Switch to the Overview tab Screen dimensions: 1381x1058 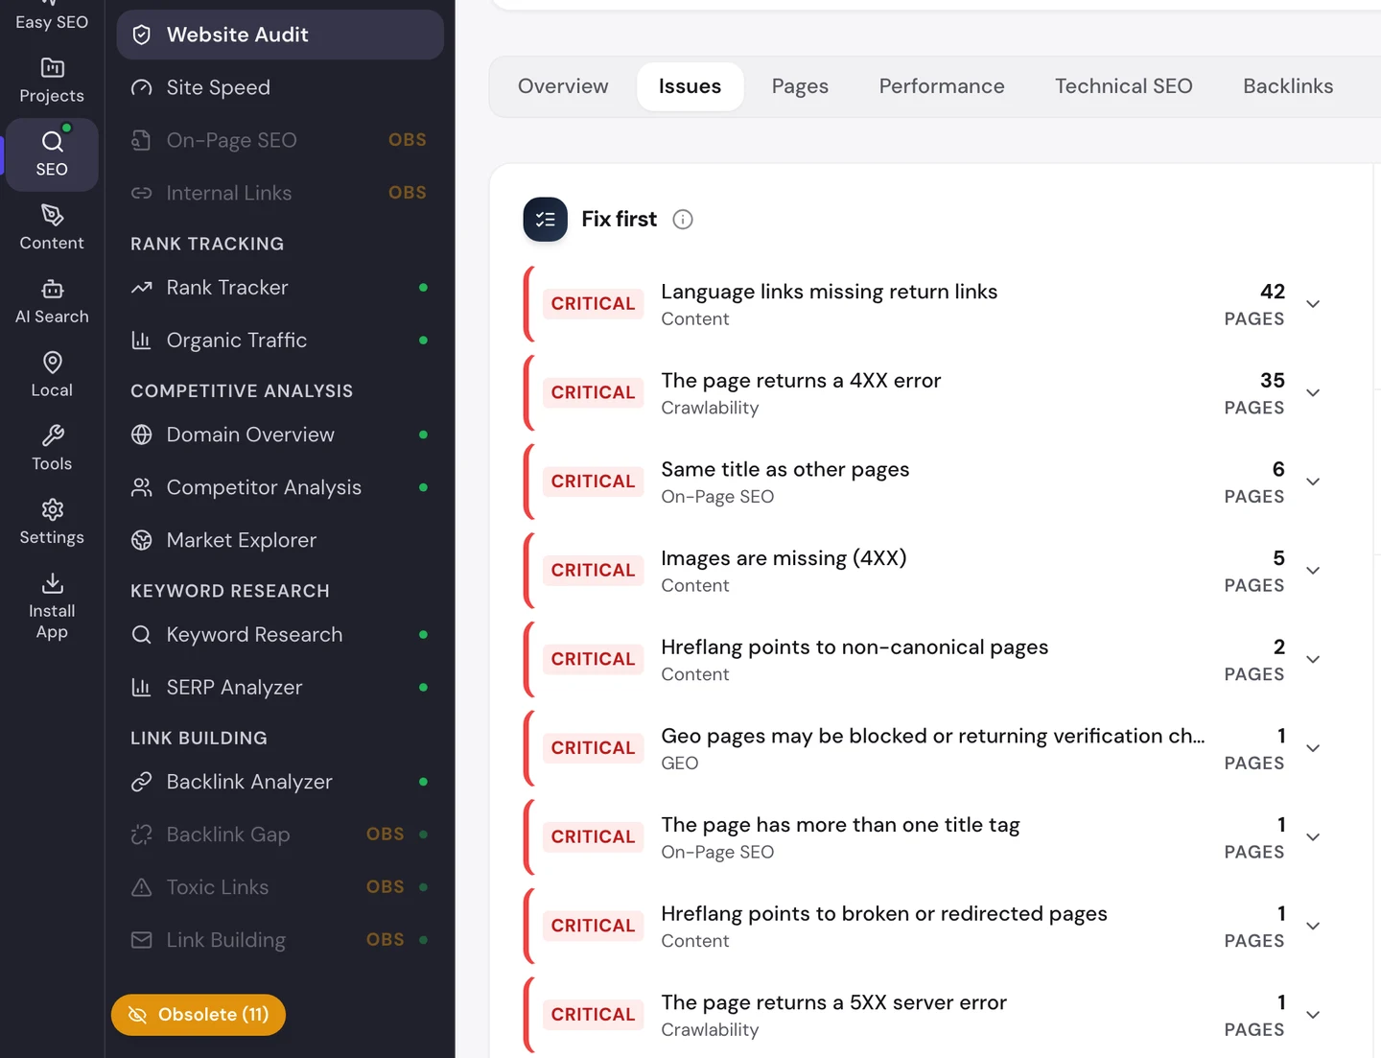[x=563, y=86]
